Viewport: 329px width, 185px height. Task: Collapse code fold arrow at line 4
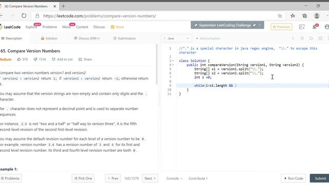click(x=173, y=65)
